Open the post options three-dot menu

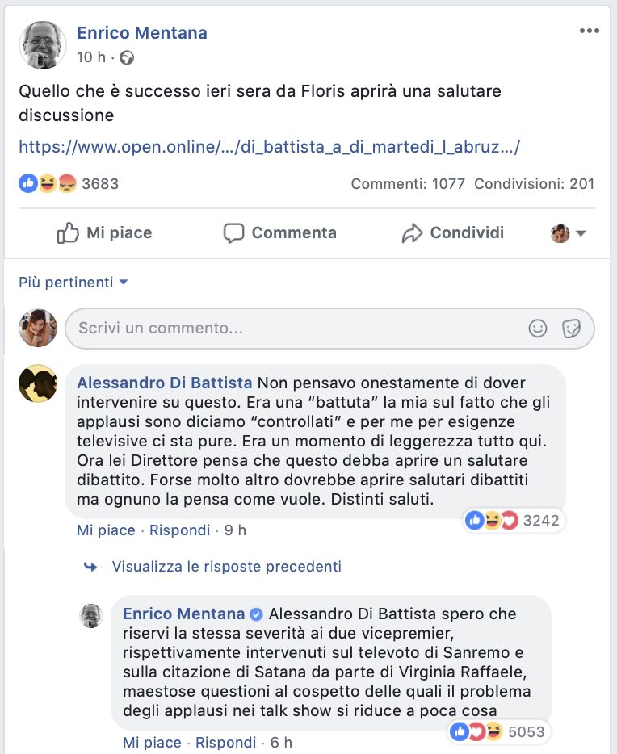click(590, 31)
